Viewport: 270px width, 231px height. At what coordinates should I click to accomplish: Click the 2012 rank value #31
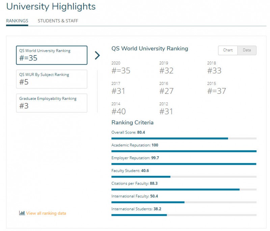click(166, 112)
